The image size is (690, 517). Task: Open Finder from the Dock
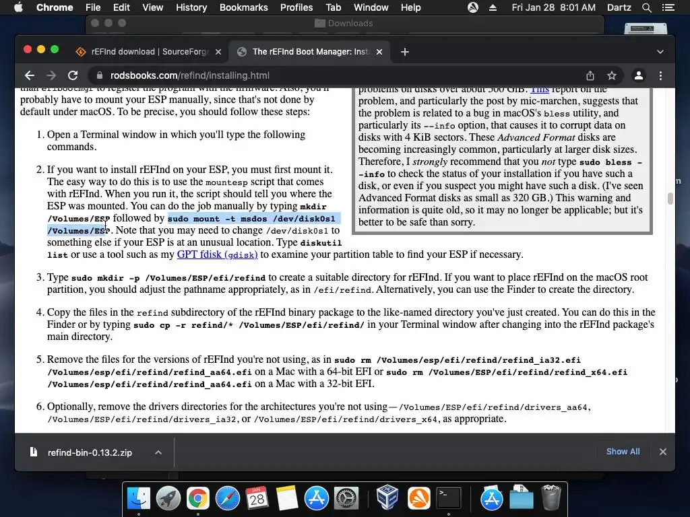[139, 499]
